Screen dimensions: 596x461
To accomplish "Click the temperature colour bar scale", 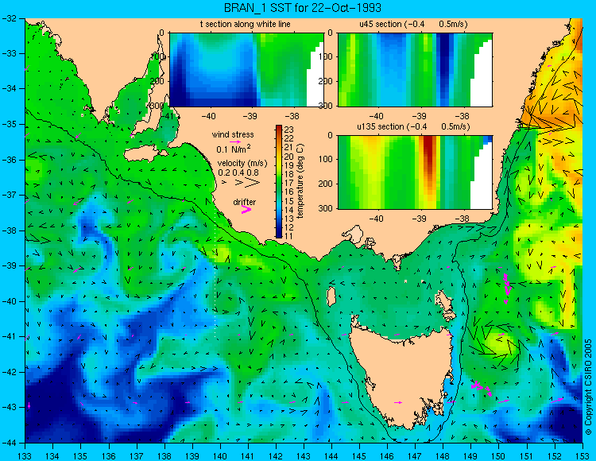I will coord(279,182).
